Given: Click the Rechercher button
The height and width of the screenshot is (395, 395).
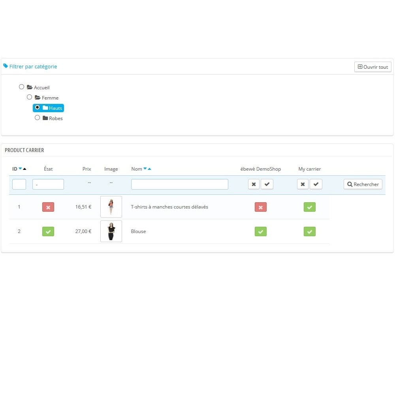Looking at the screenshot, I should pos(363,184).
